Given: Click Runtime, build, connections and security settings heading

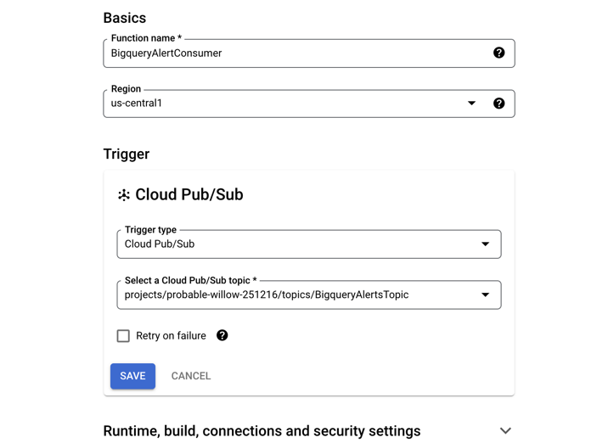Looking at the screenshot, I should pyautogui.click(x=262, y=431).
